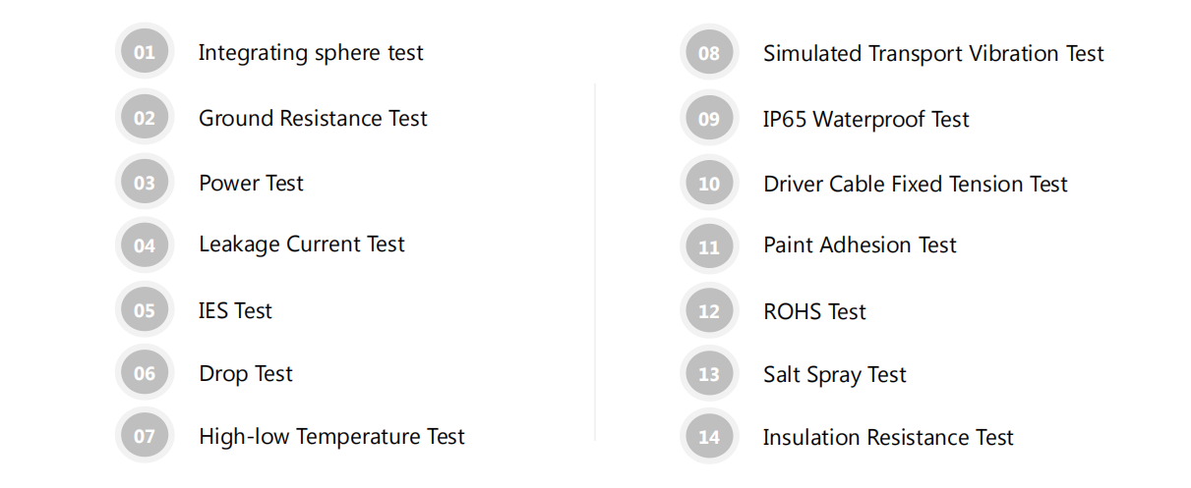This screenshot has height=488, width=1191.
Task: Click the 12 circle beside ROHS Test
Action: [709, 311]
